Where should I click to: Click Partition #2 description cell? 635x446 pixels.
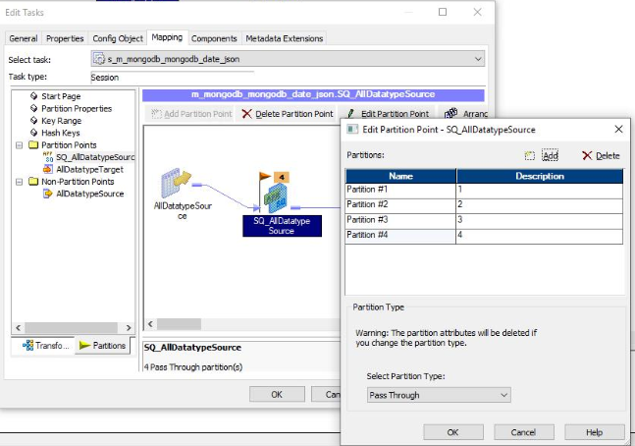tap(539, 205)
